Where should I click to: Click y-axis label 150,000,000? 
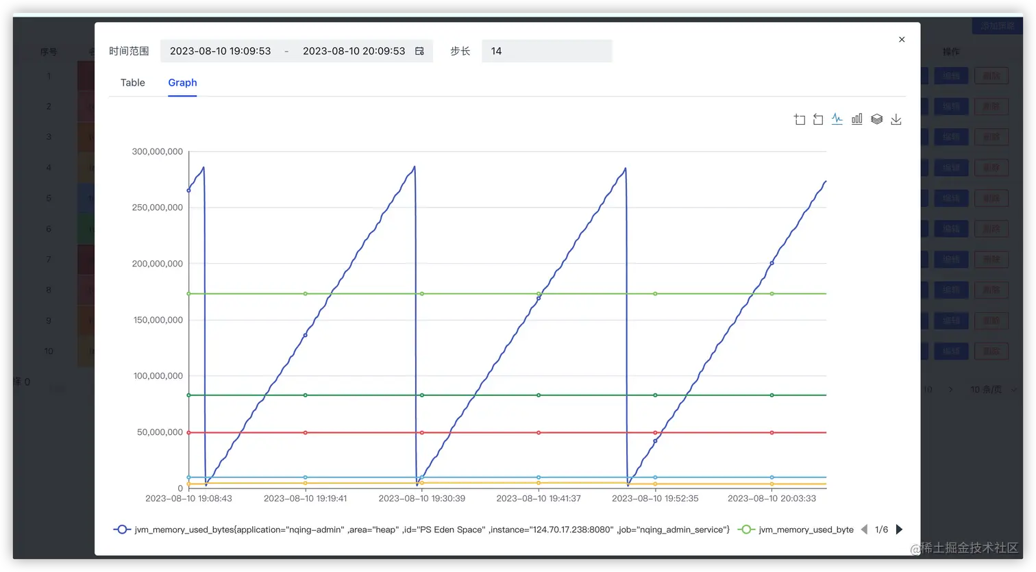coord(158,320)
